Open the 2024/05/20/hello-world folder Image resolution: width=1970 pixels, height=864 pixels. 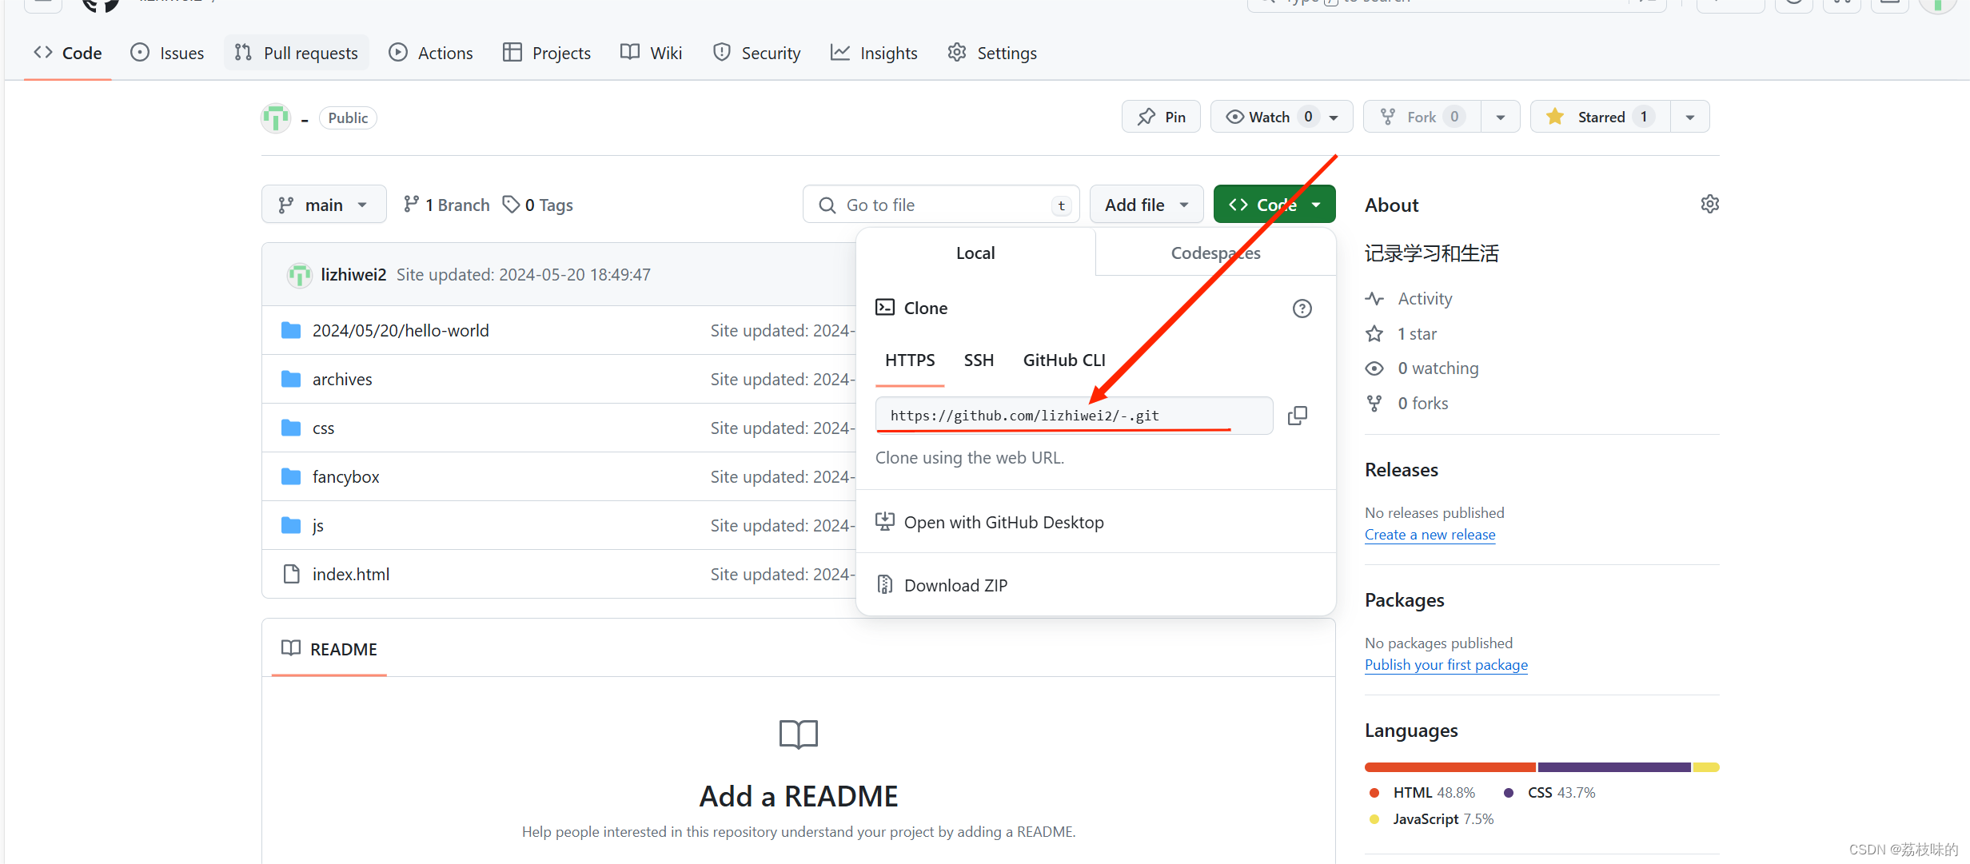[x=401, y=331]
